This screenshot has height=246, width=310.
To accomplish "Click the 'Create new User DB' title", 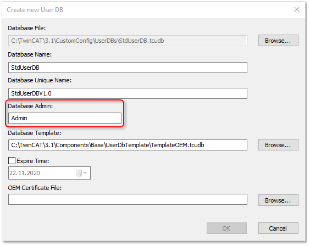I will point(35,10).
